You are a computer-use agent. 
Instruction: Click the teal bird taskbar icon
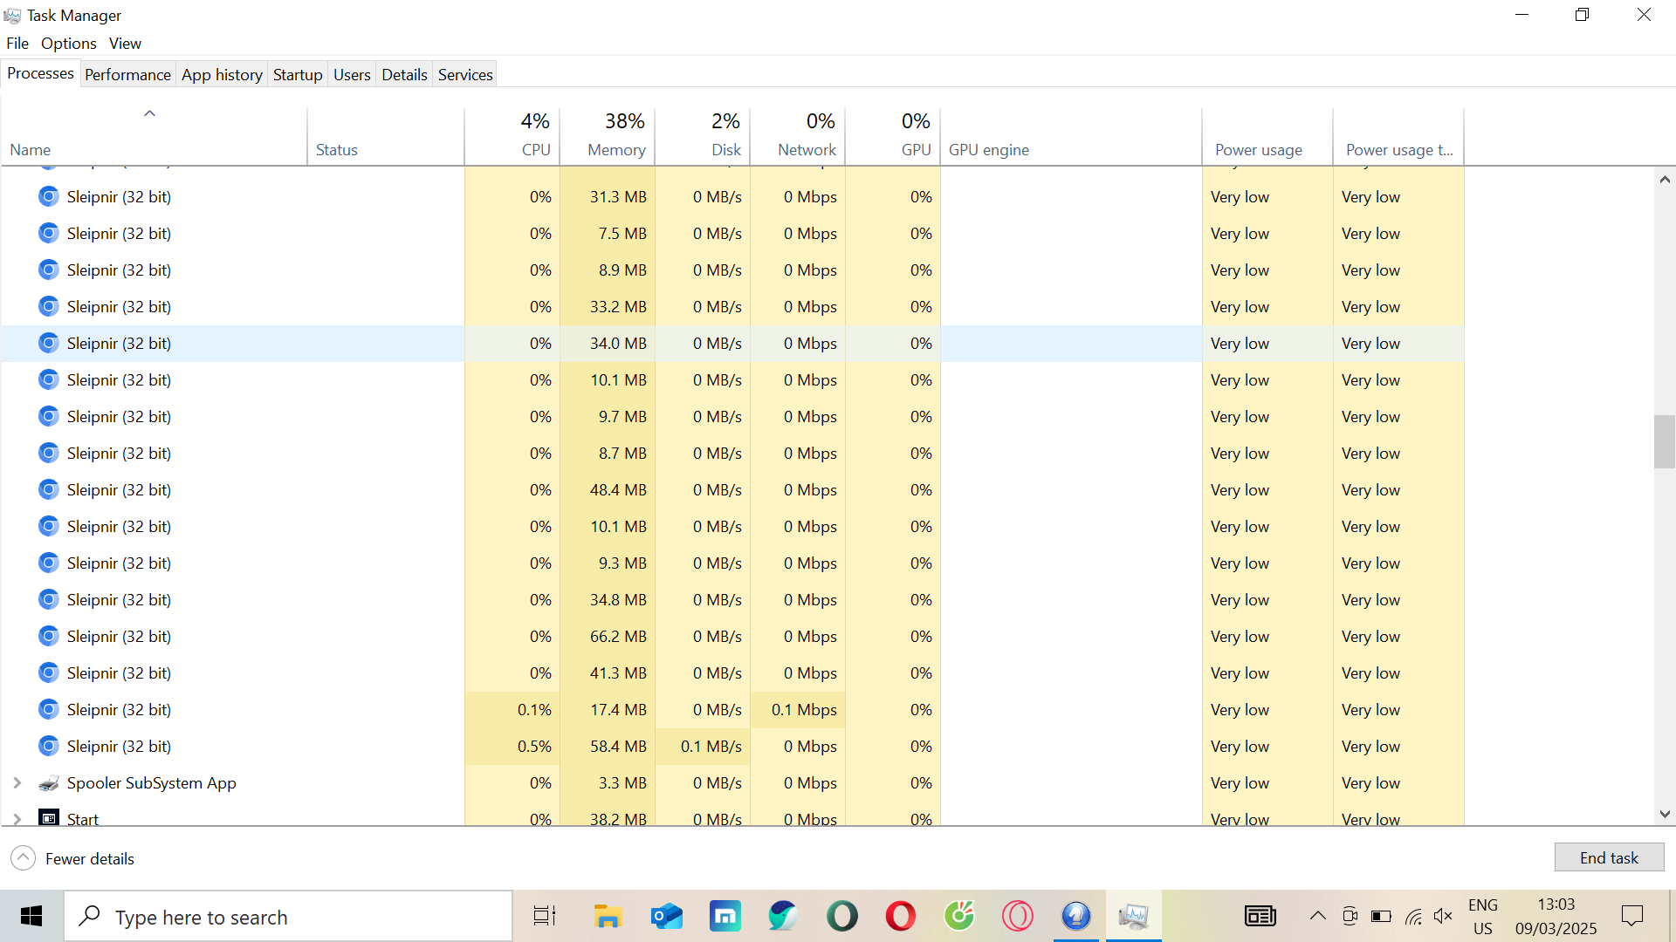coord(784,917)
